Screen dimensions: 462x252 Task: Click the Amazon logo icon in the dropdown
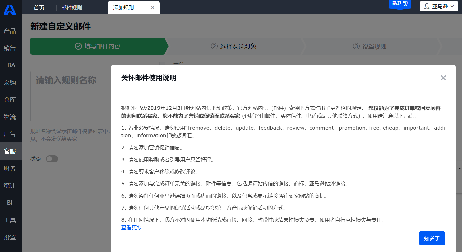tap(427, 6)
